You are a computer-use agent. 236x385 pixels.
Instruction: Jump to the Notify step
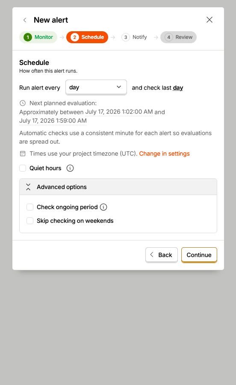point(134,37)
